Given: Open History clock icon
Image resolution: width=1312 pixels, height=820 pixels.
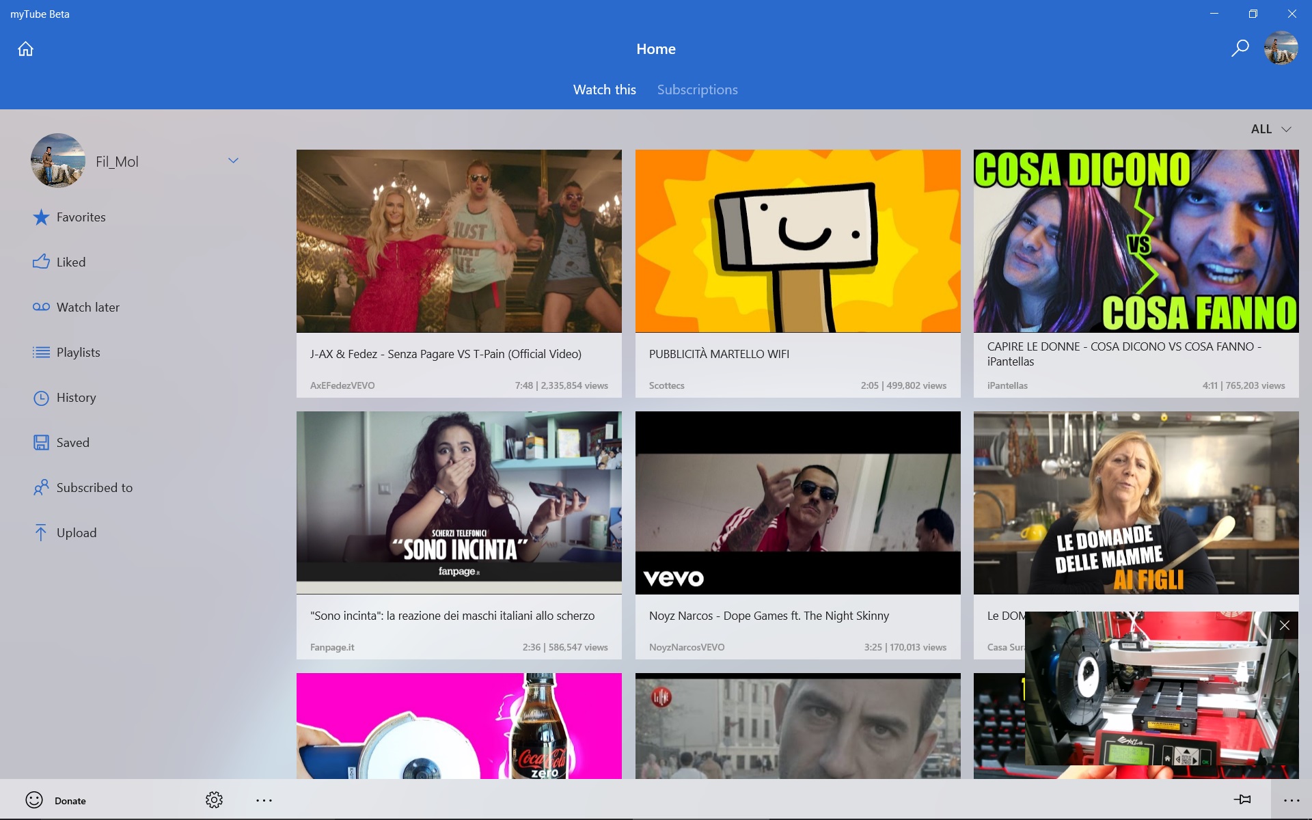Looking at the screenshot, I should [x=41, y=398].
